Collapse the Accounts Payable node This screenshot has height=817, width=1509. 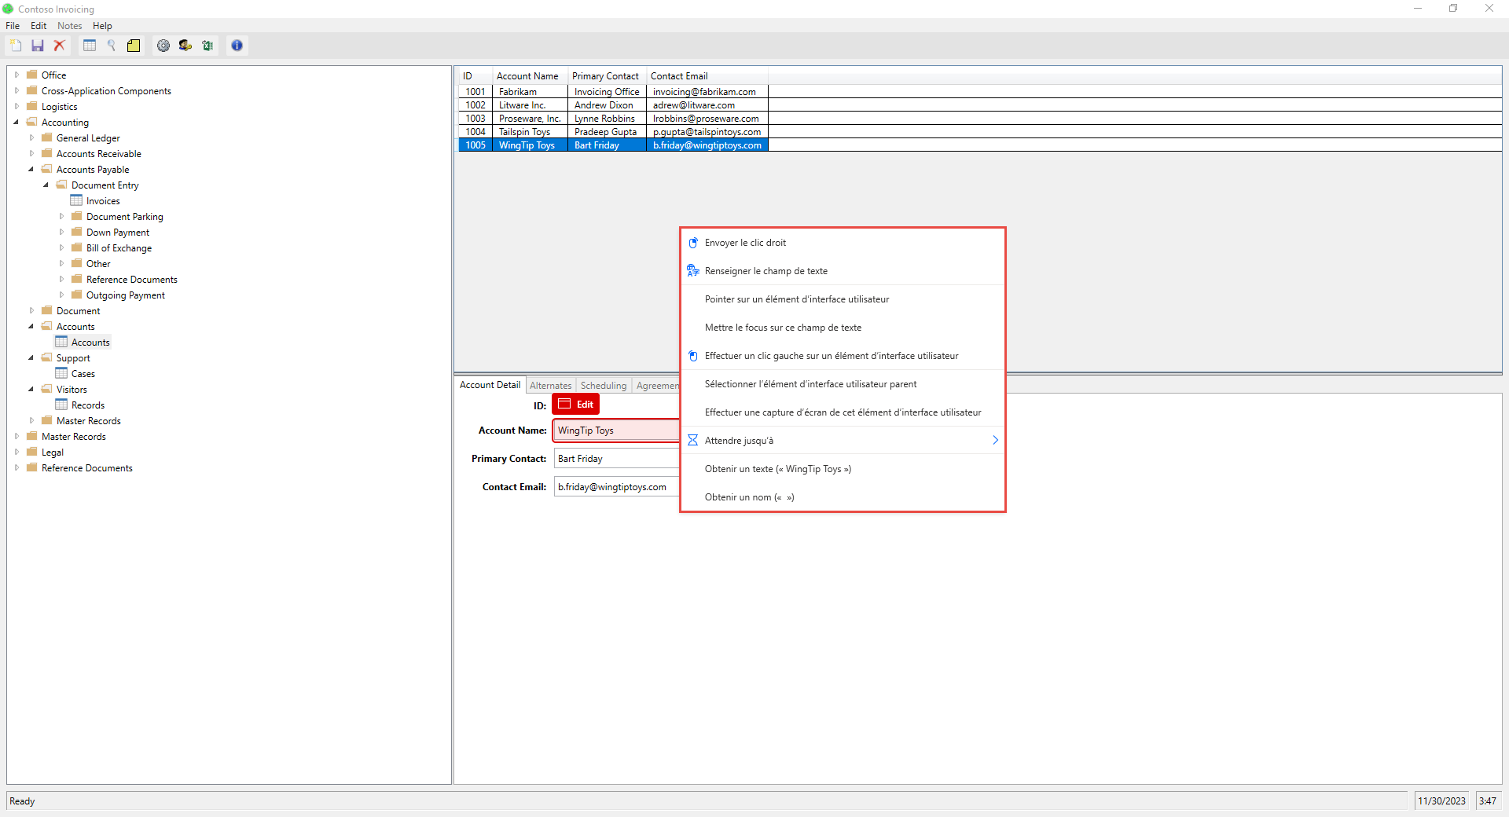point(31,170)
